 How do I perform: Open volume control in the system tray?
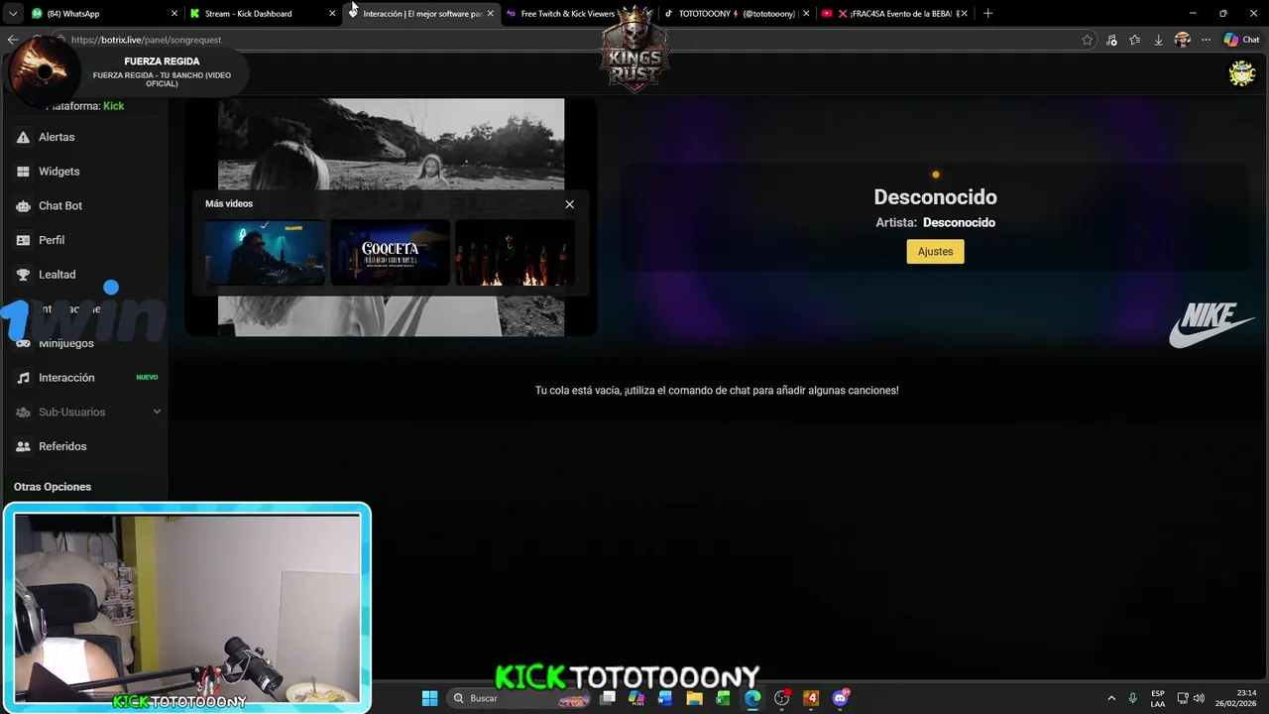pos(1199,698)
